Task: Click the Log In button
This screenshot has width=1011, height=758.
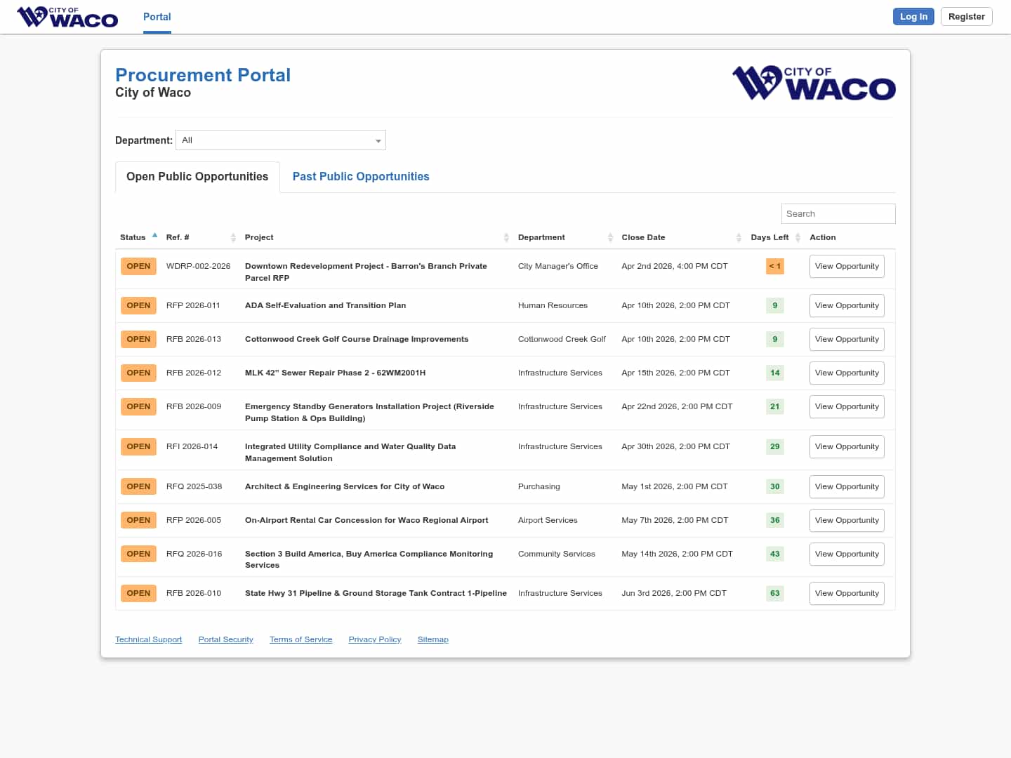Action: tap(913, 17)
